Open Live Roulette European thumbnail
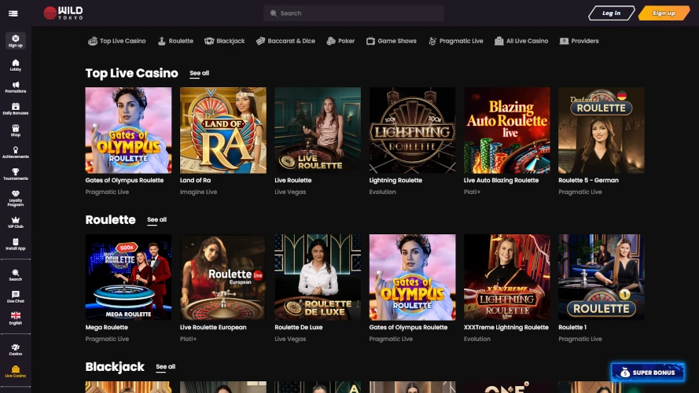The height and width of the screenshot is (393, 699). (223, 277)
